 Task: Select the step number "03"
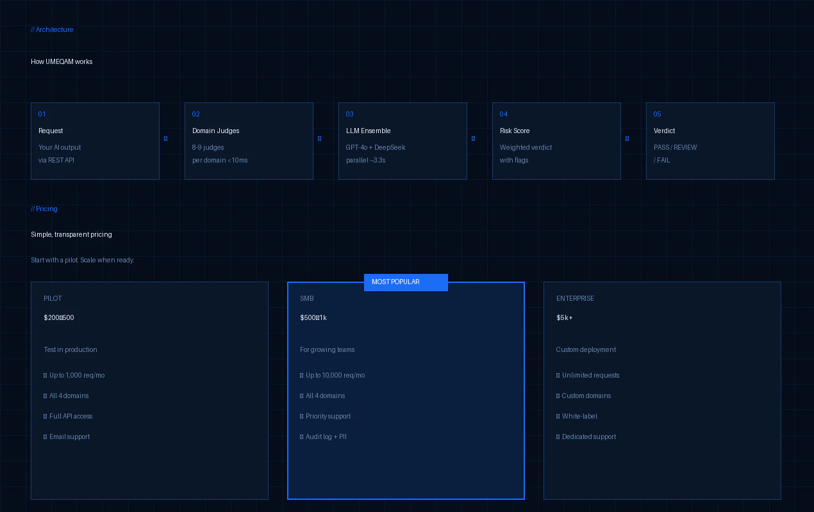(x=350, y=114)
